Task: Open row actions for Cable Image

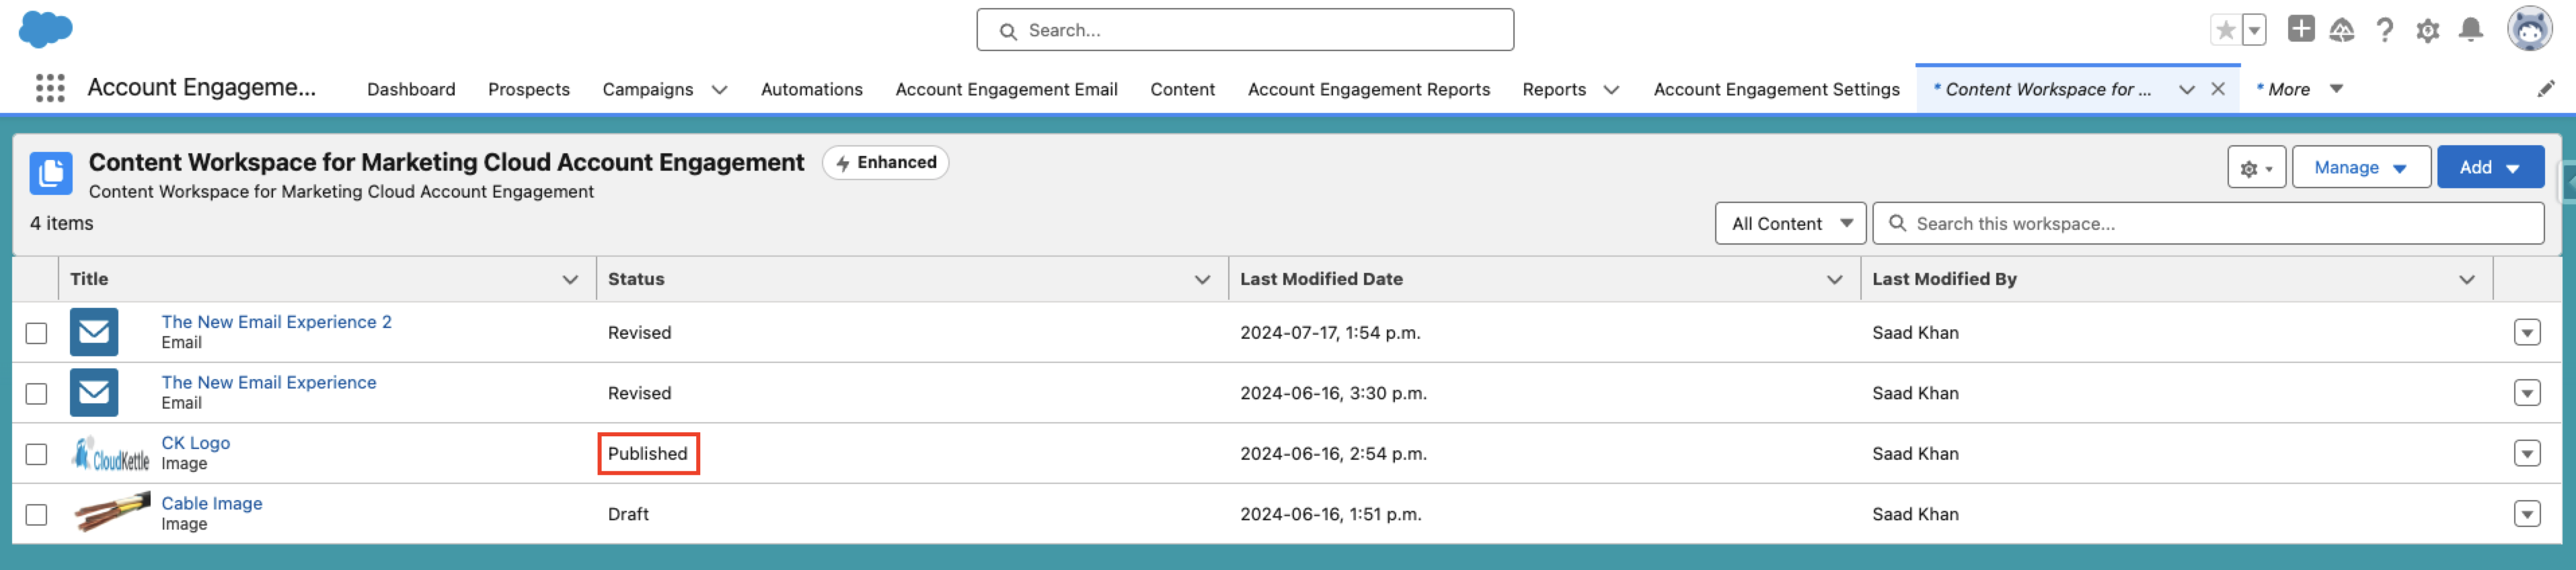Action: point(2527,514)
